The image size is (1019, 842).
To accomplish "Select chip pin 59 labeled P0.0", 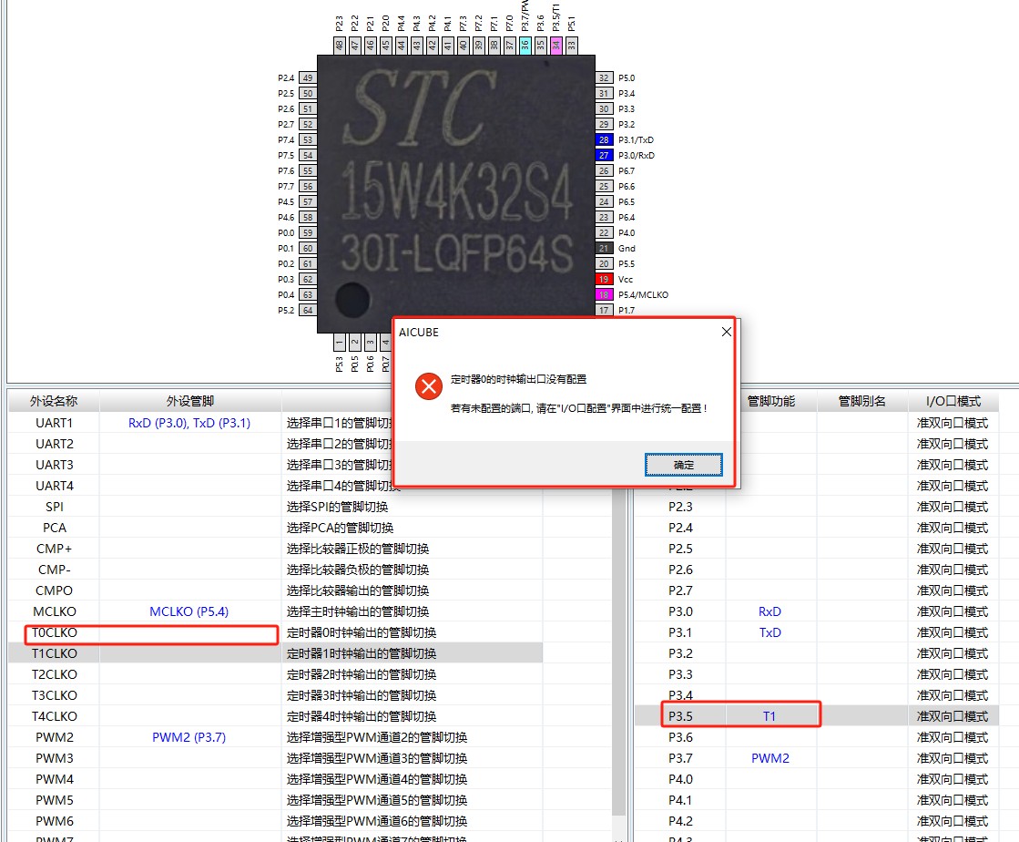I will 308,232.
